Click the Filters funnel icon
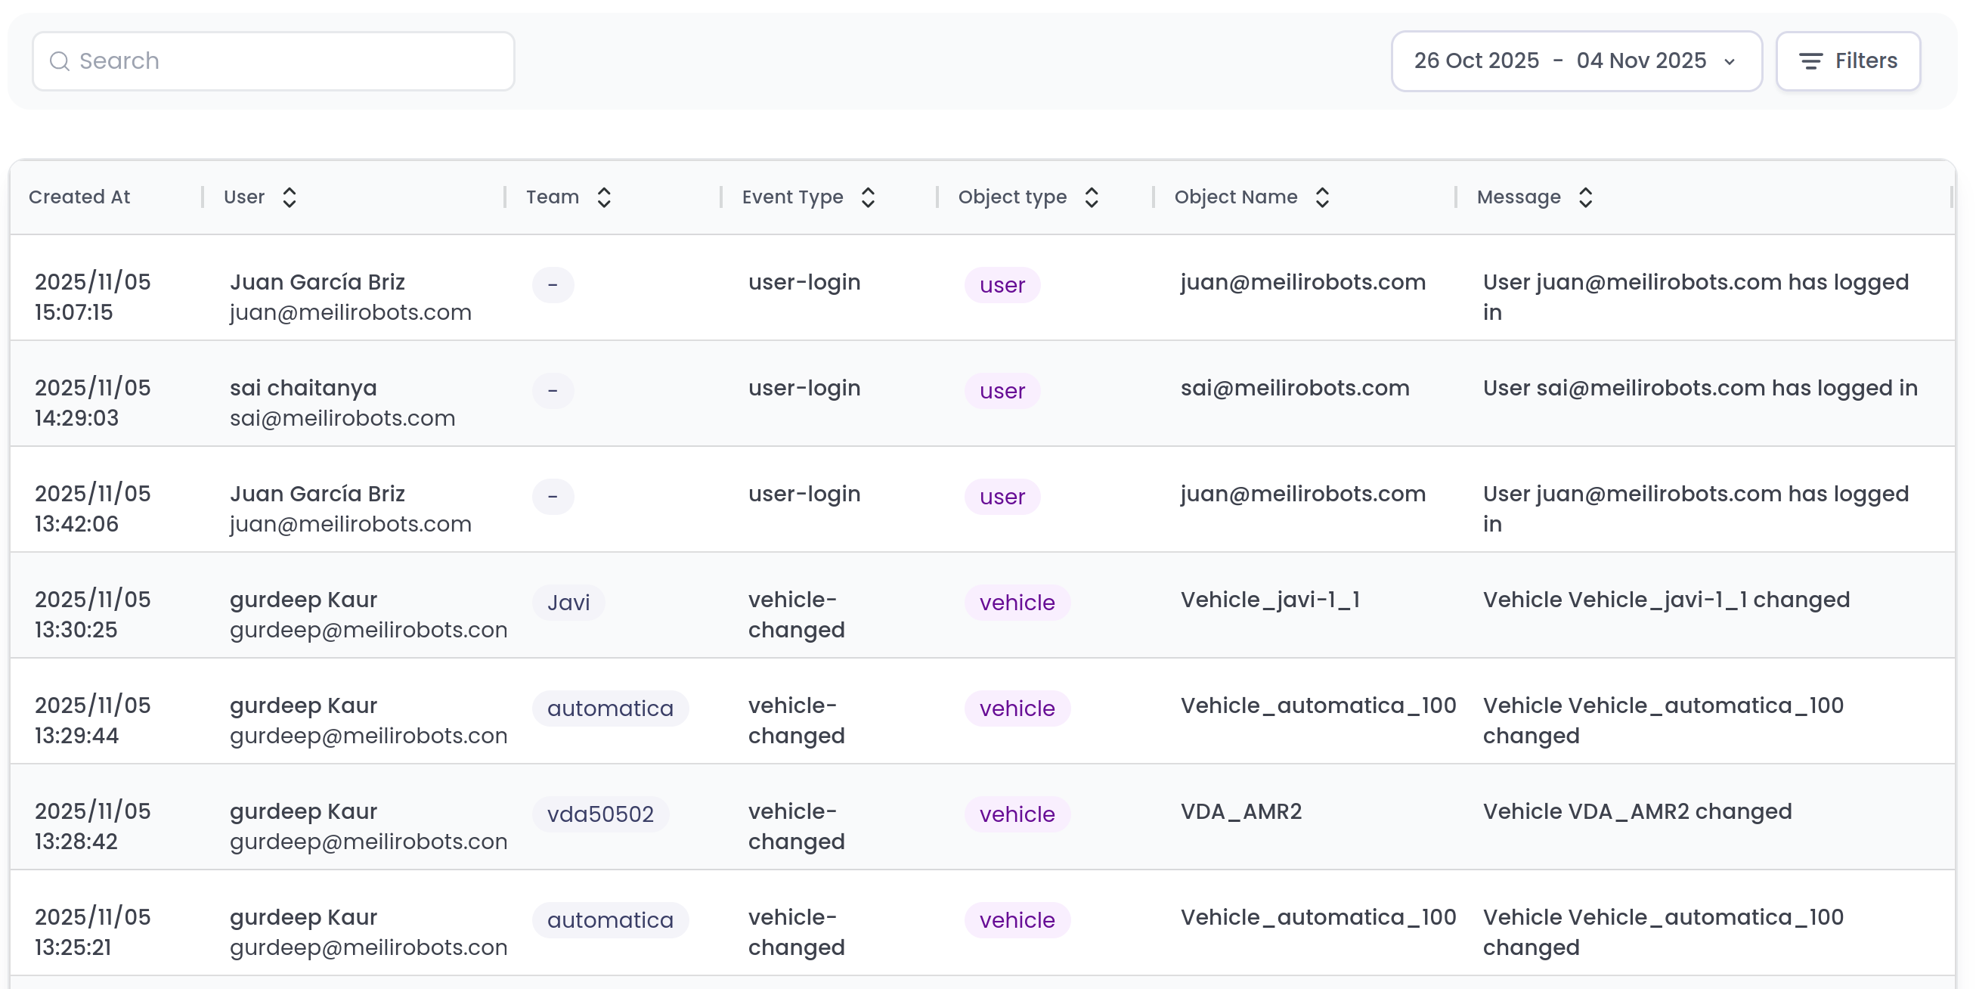 click(1810, 61)
